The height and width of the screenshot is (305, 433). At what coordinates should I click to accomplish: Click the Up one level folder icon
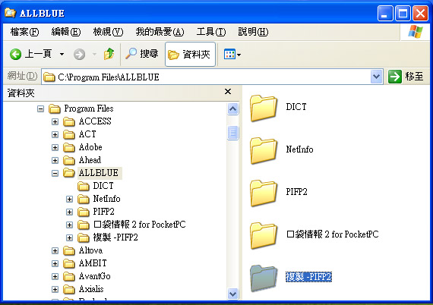[x=109, y=54]
